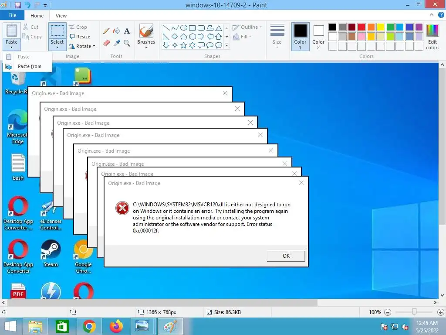Image resolution: width=446 pixels, height=335 pixels.
Task: Click the zoom in plus button
Action: tap(440, 312)
